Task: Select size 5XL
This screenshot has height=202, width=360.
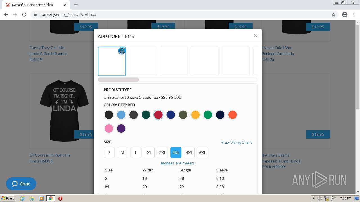Action: click(x=202, y=153)
